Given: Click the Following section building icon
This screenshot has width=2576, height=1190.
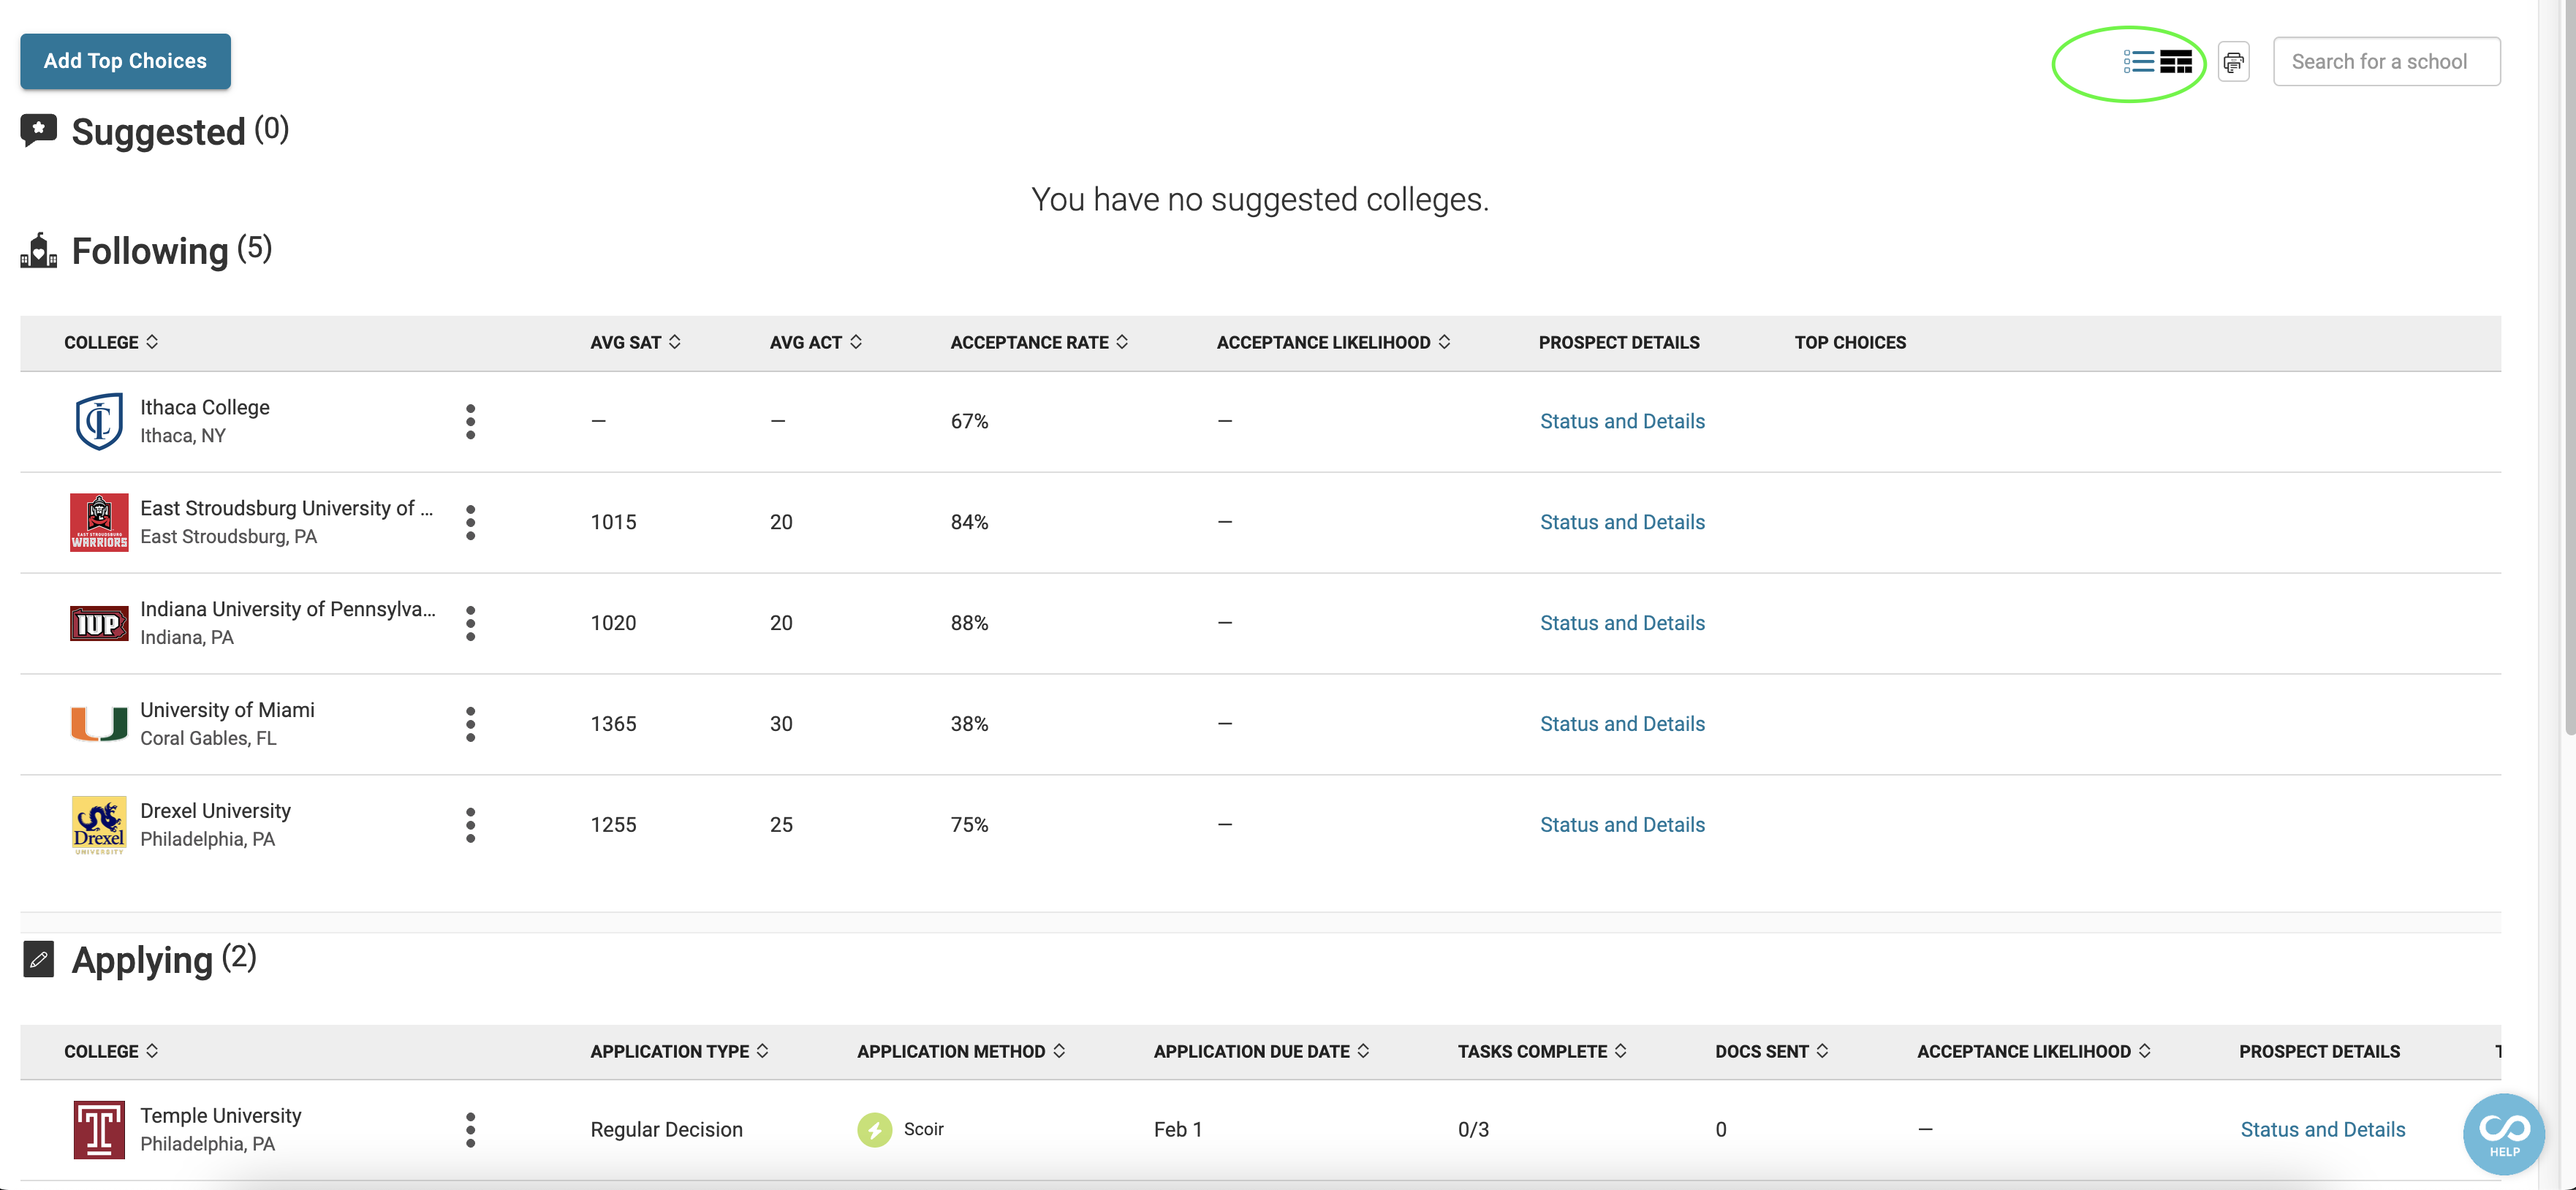Looking at the screenshot, I should [38, 251].
